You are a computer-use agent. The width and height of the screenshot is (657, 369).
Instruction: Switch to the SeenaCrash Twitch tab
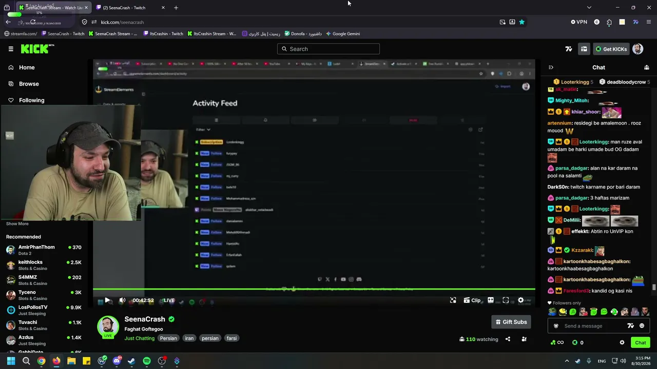pos(131,8)
